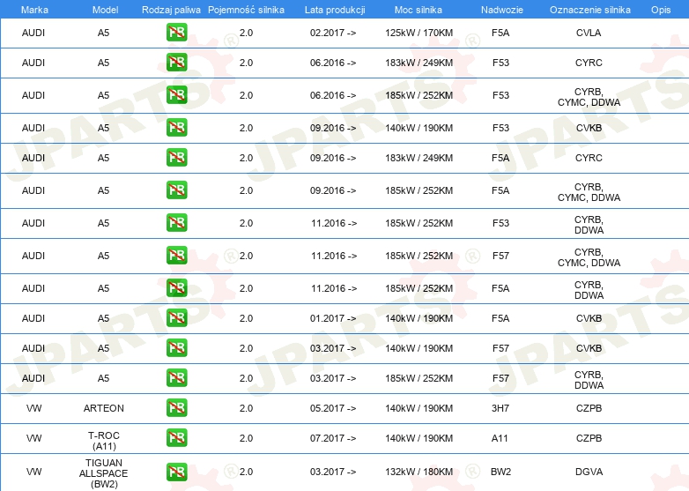Click CYRC engine code in the F53 row
Viewport: 689px width, 491px height.
click(589, 63)
